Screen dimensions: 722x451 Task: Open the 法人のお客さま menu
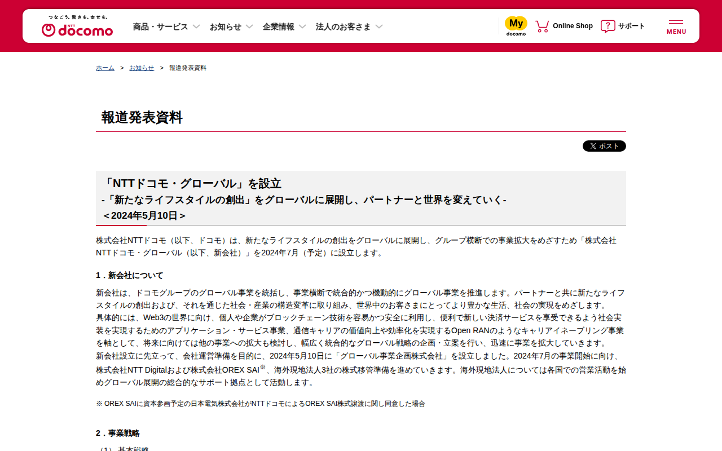344,26
